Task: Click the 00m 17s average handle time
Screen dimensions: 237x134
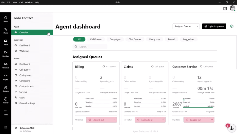Action: tap(205, 88)
